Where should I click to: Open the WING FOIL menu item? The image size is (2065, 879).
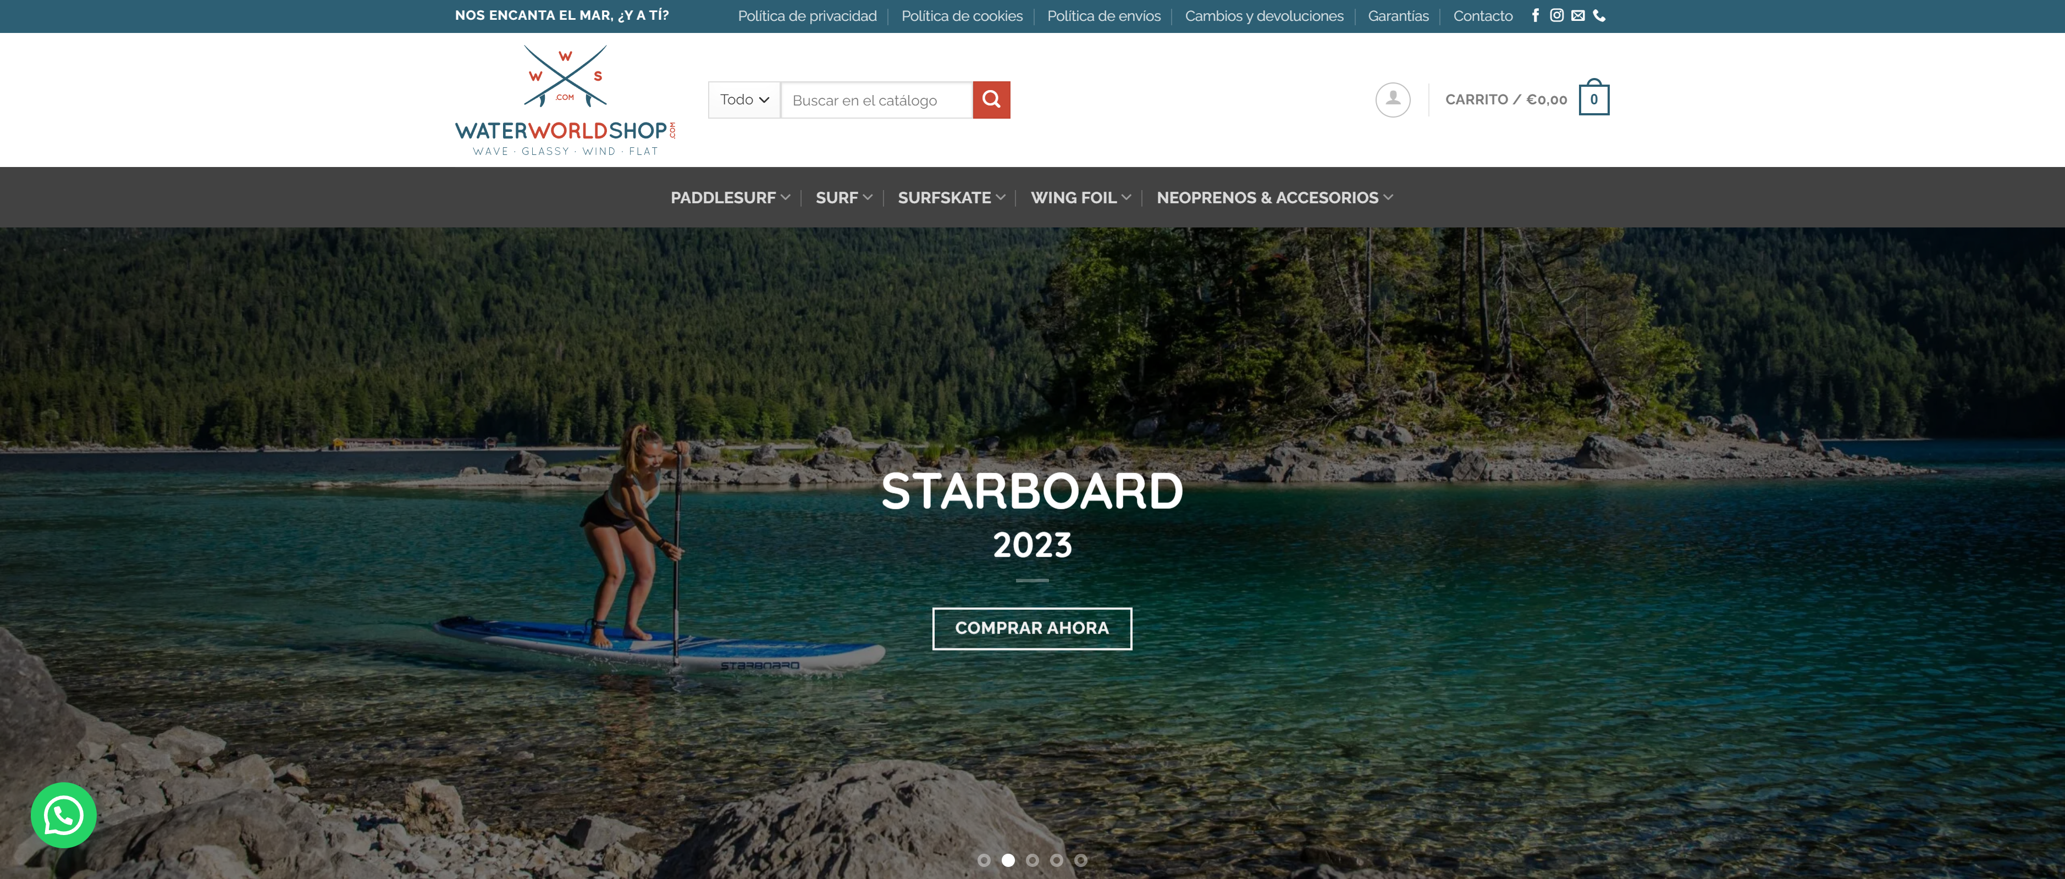coord(1080,198)
